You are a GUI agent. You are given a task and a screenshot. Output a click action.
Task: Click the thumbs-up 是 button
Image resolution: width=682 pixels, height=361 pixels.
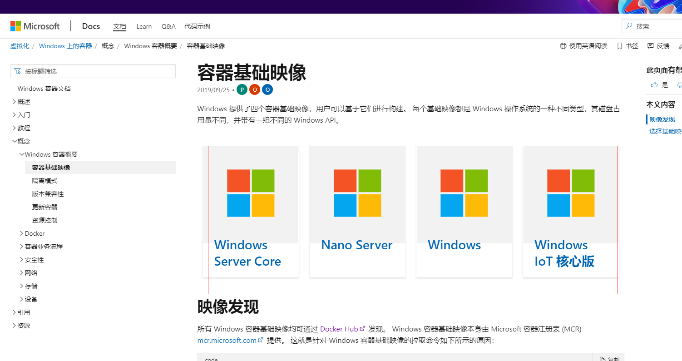659,85
